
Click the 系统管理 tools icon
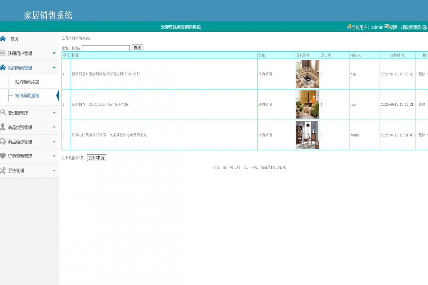3,170
